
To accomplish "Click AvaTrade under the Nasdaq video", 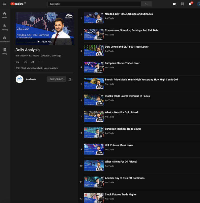I will tap(109, 18).
